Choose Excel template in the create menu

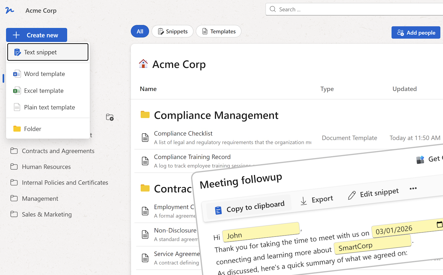tap(48, 90)
